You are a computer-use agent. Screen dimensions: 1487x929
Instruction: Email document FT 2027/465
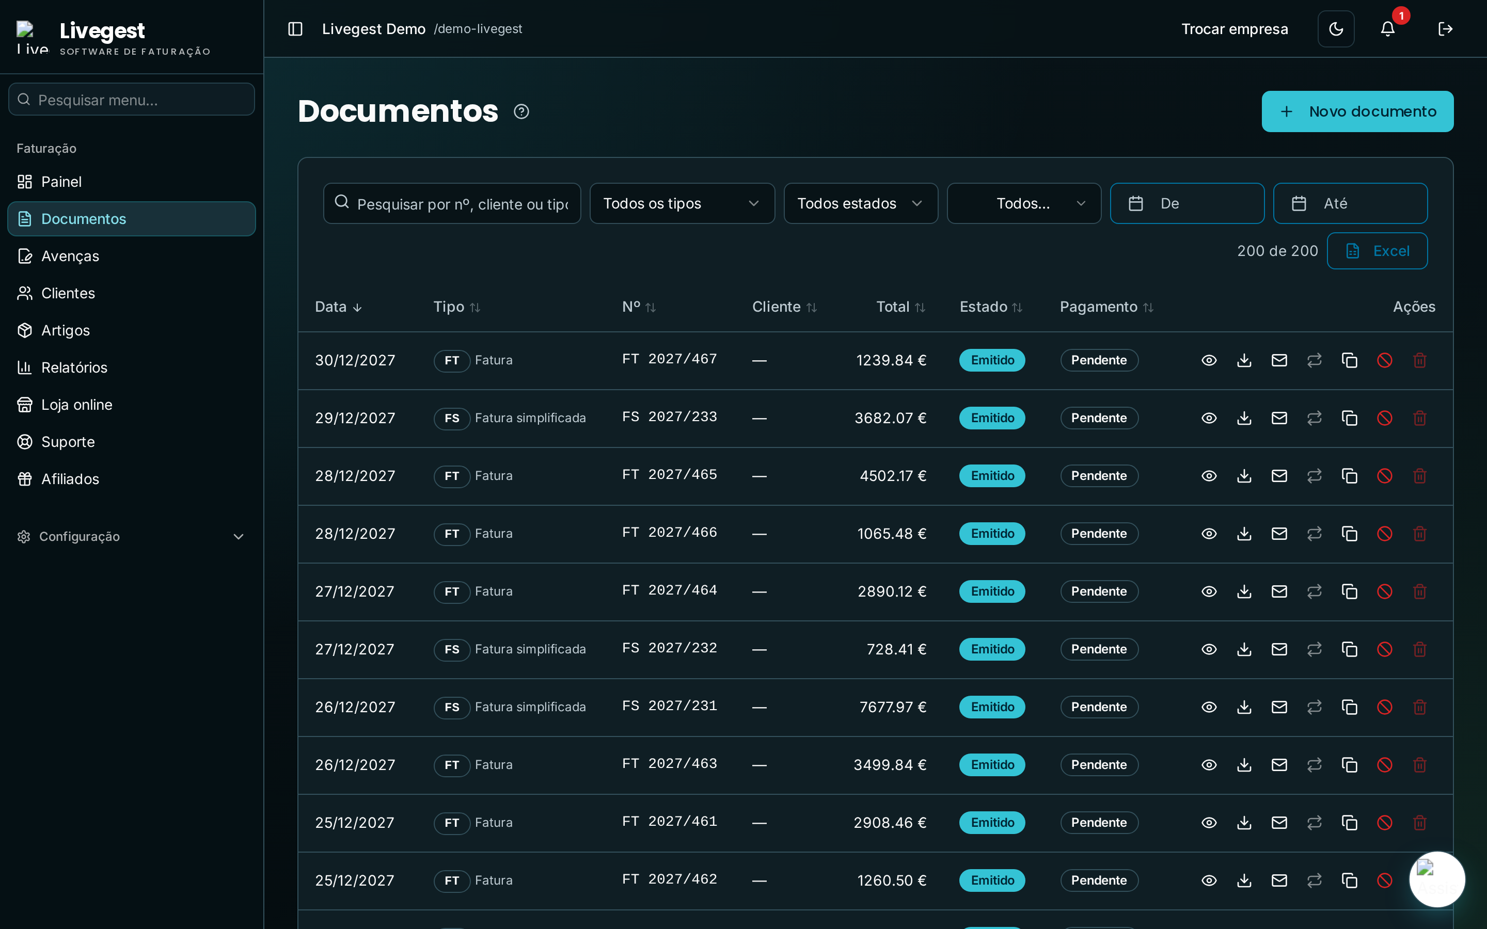[1279, 475]
